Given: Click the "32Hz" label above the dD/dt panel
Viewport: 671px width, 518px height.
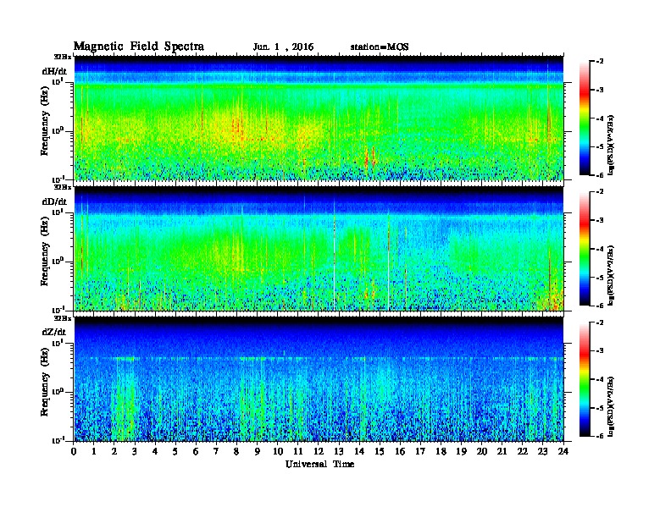Looking at the screenshot, I should pos(63,187).
